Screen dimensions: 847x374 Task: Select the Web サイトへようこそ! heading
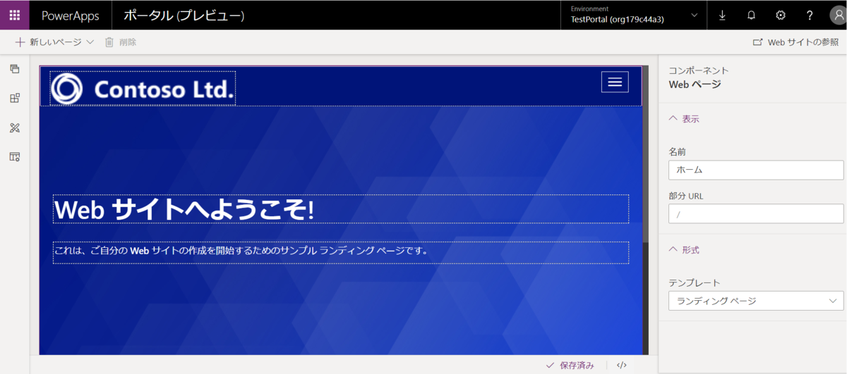click(x=341, y=209)
